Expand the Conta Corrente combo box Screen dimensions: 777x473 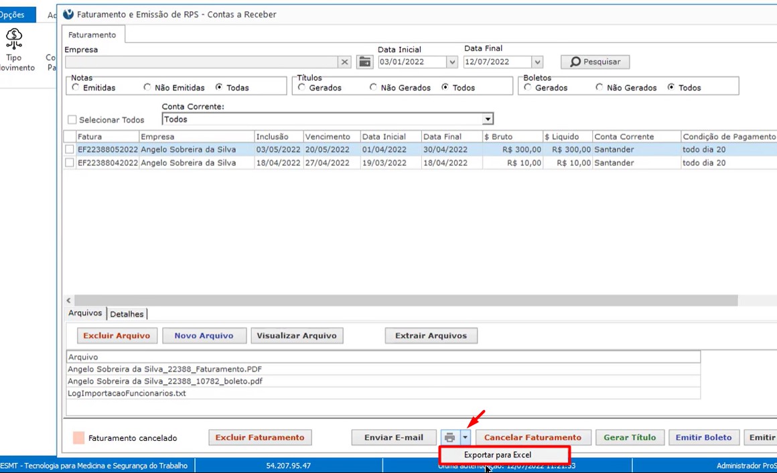point(488,119)
